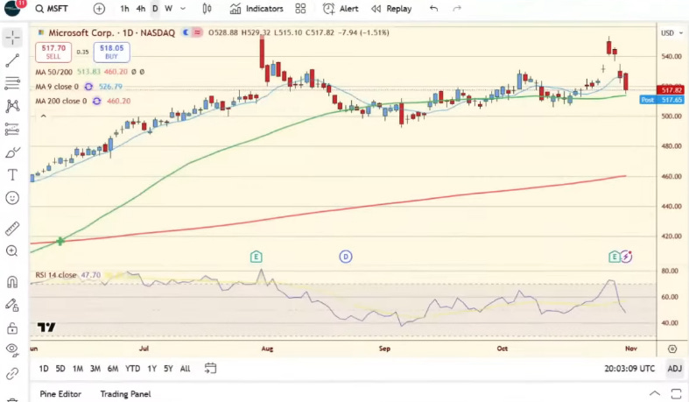
Task: Select the Text annotation tool
Action: (x=12, y=175)
